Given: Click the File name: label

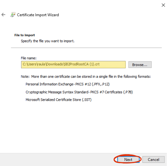Looking at the screenshot, I should 29,58.
